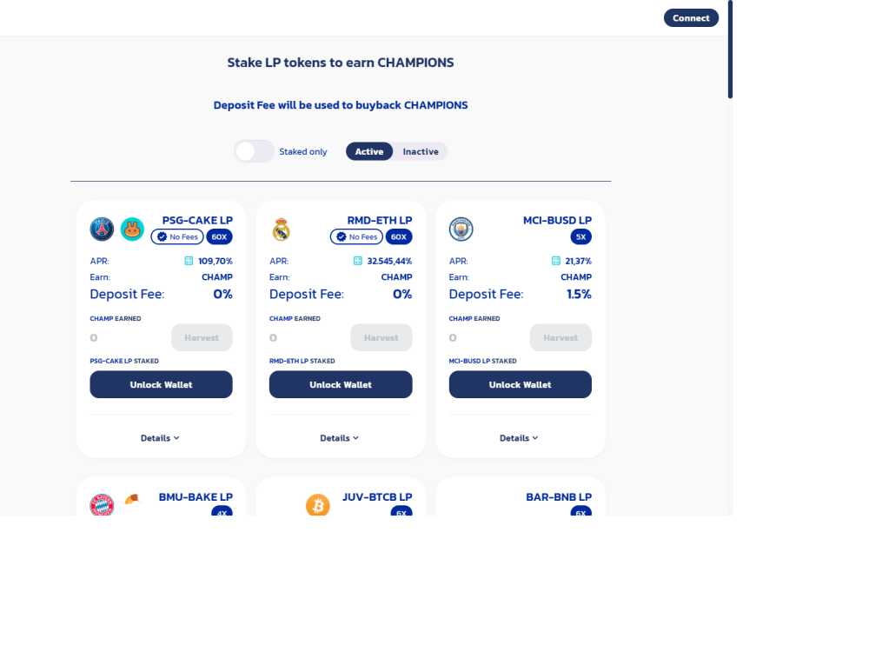The height and width of the screenshot is (652, 869).
Task: Click the page vertical scrollbar thumb
Action: point(731,50)
